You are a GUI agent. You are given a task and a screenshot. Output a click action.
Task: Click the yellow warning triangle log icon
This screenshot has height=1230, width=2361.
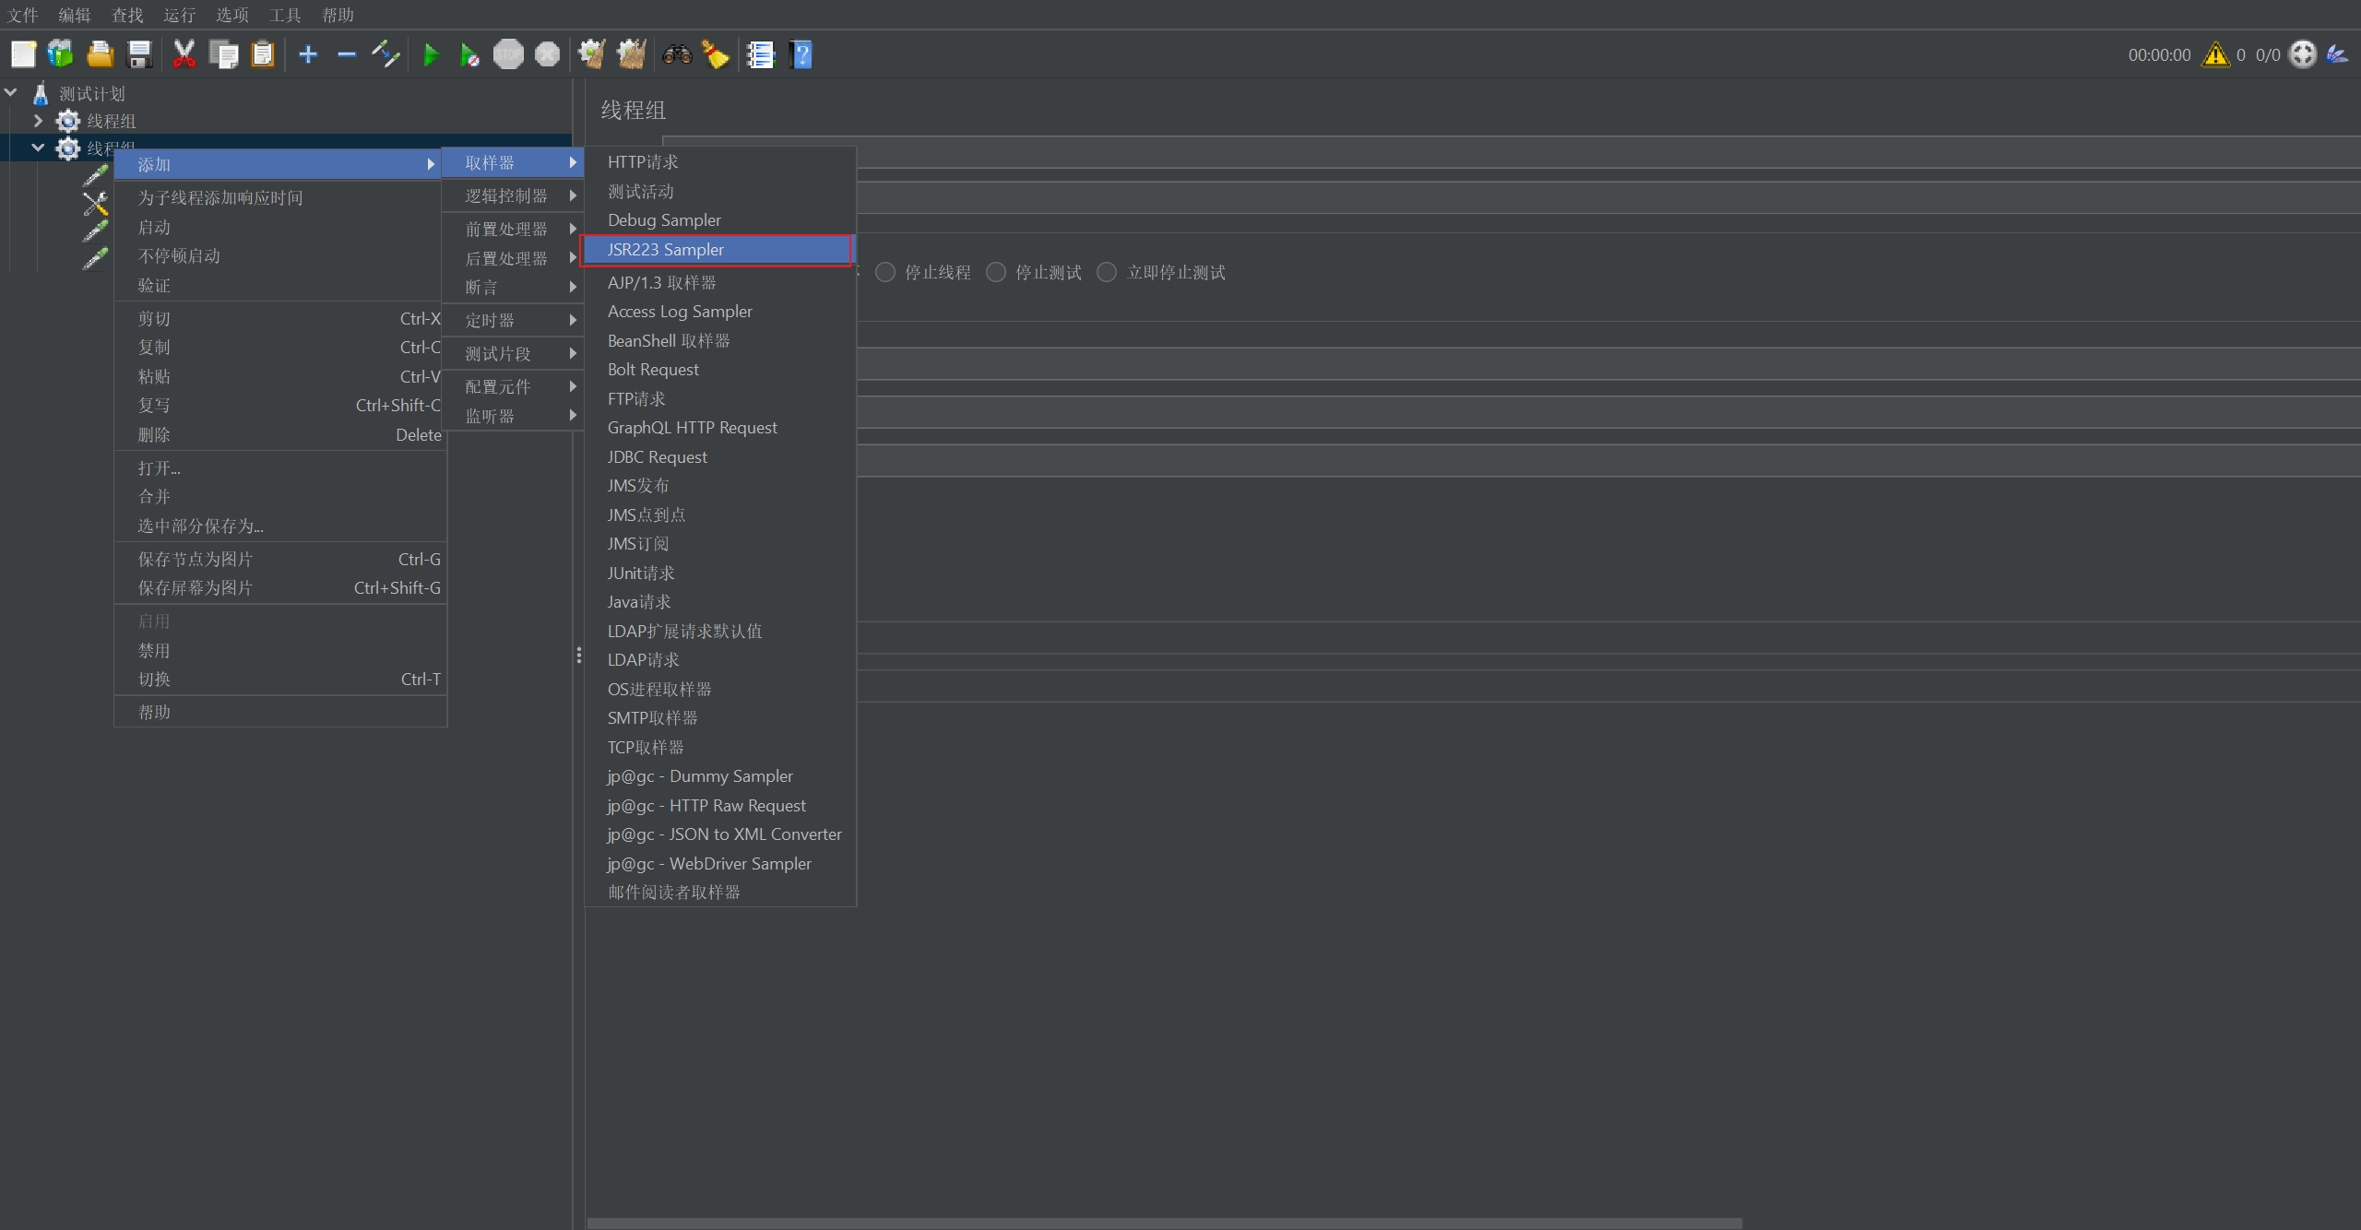click(2215, 55)
